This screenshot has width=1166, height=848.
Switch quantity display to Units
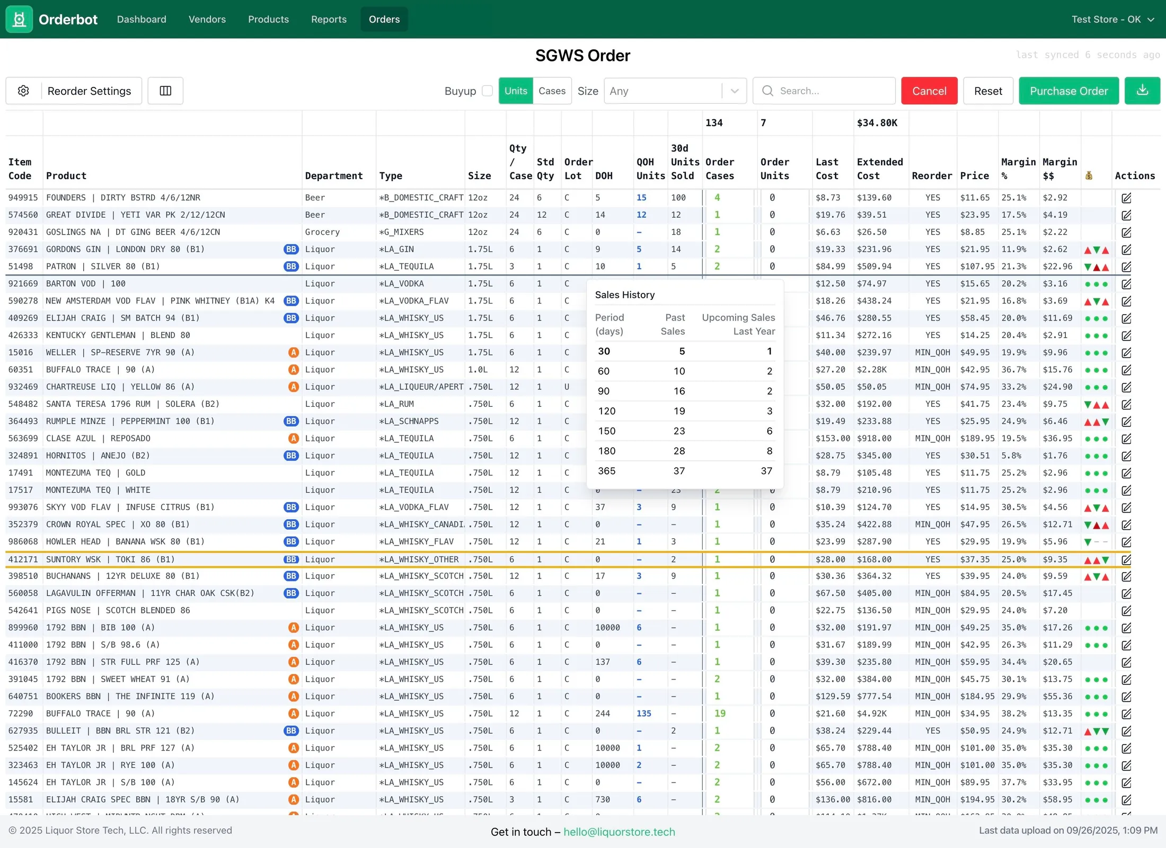[516, 91]
